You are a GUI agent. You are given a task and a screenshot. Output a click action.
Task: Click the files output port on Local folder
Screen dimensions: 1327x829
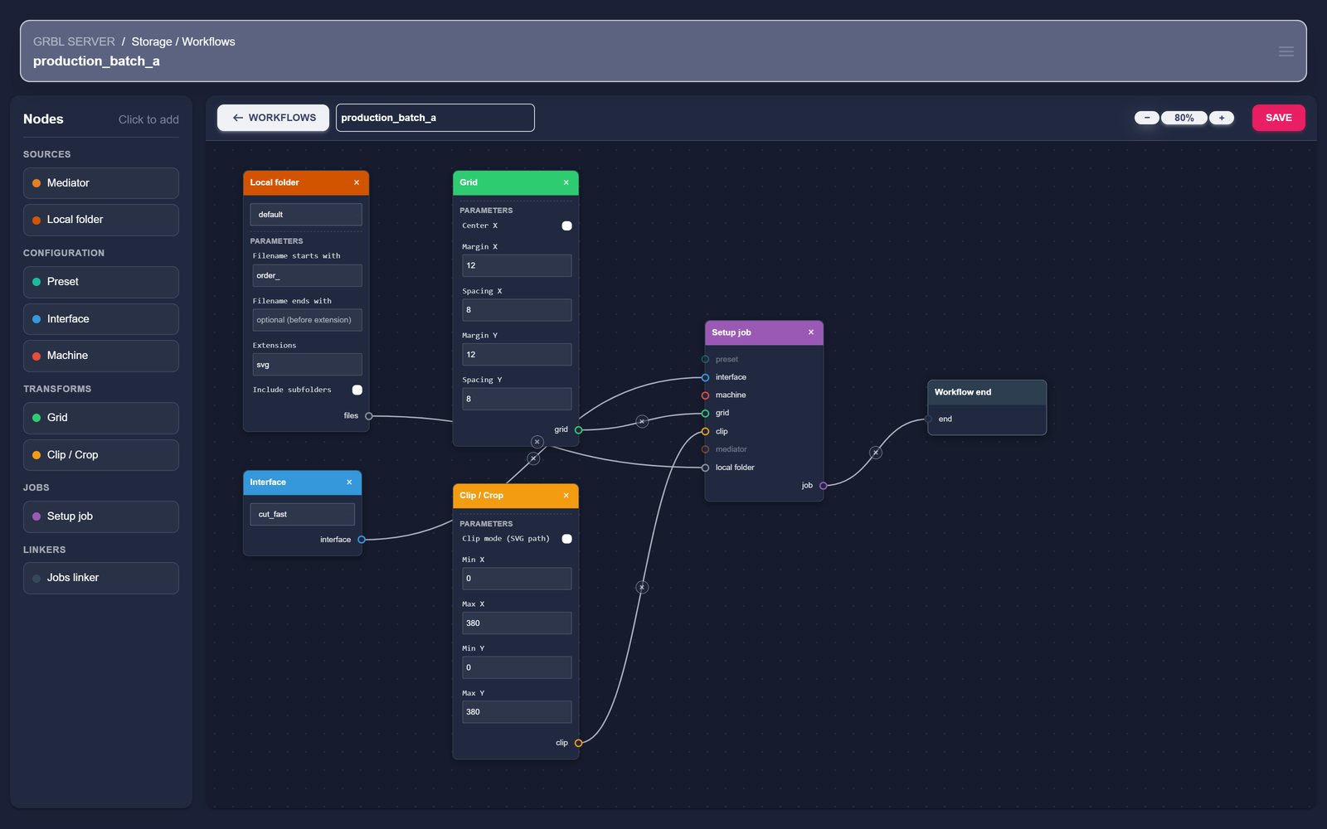(369, 416)
